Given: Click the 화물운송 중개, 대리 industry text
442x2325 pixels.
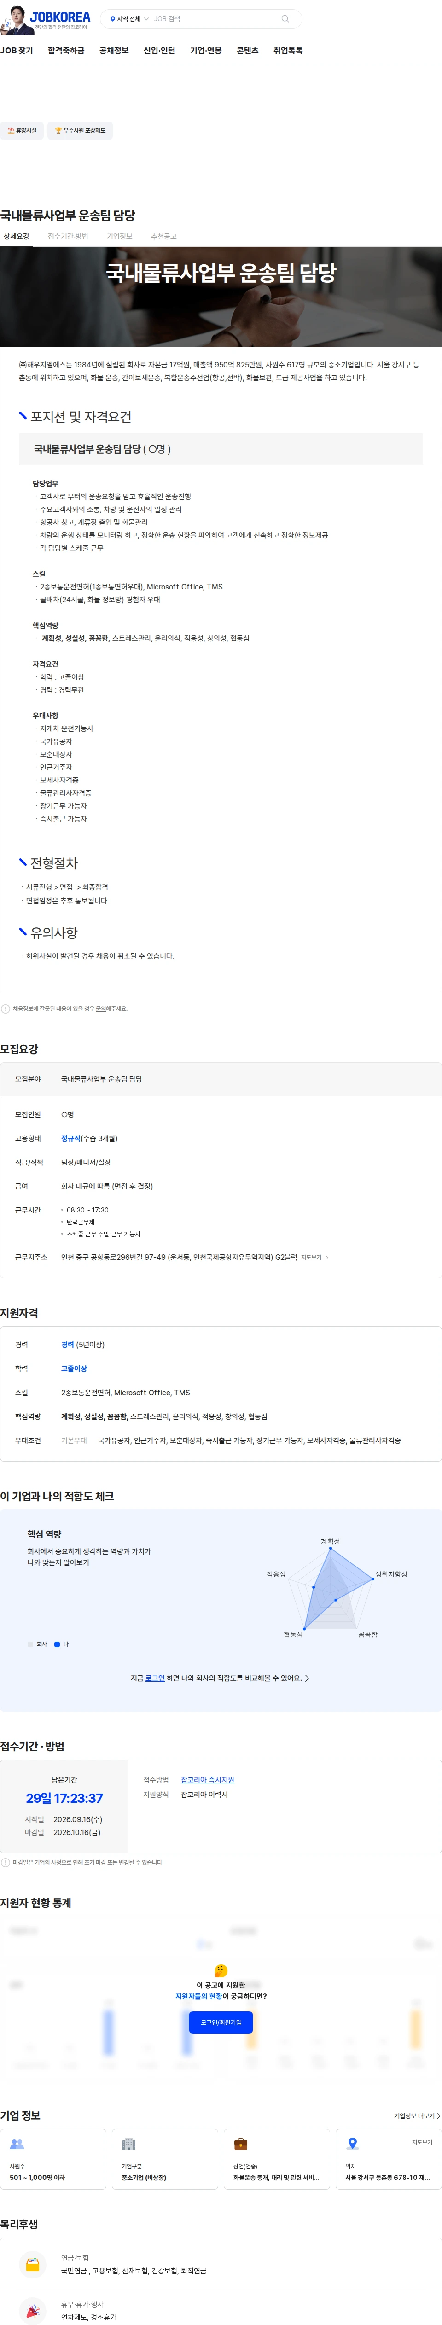Looking at the screenshot, I should (x=276, y=2177).
